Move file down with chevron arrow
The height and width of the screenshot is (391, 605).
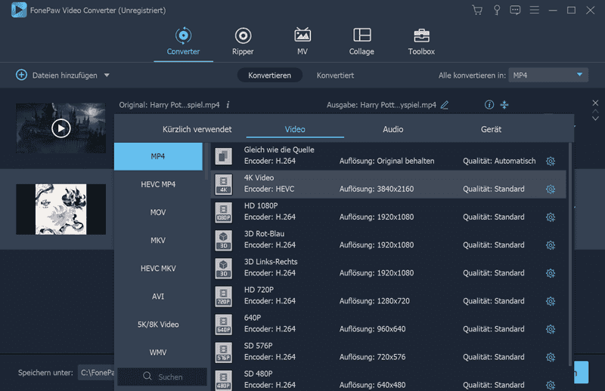click(595, 119)
